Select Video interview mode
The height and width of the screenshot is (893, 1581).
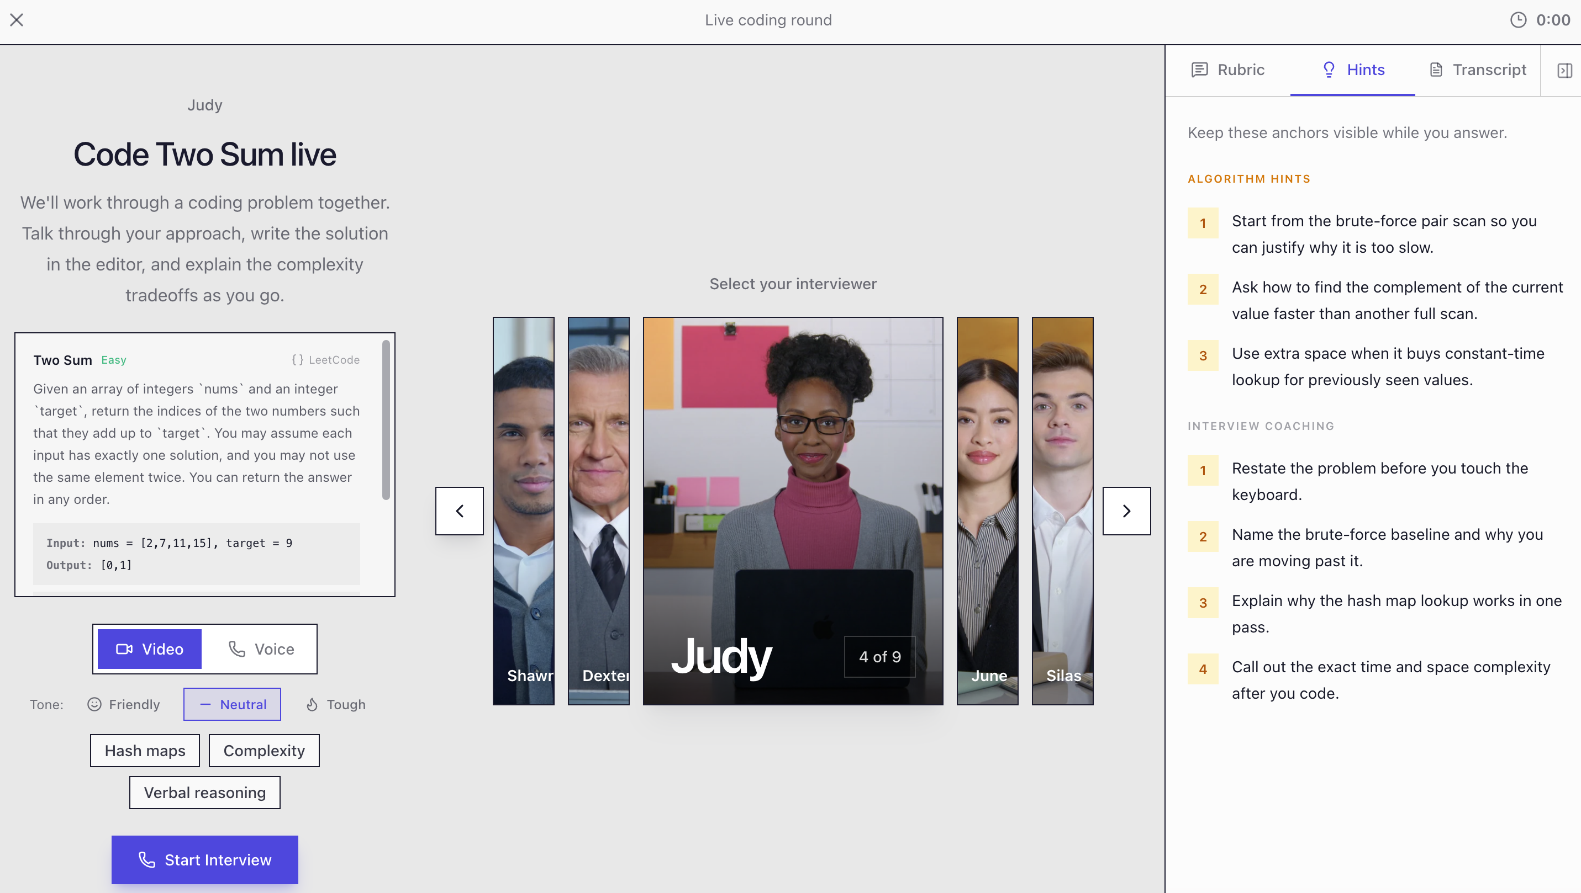150,649
